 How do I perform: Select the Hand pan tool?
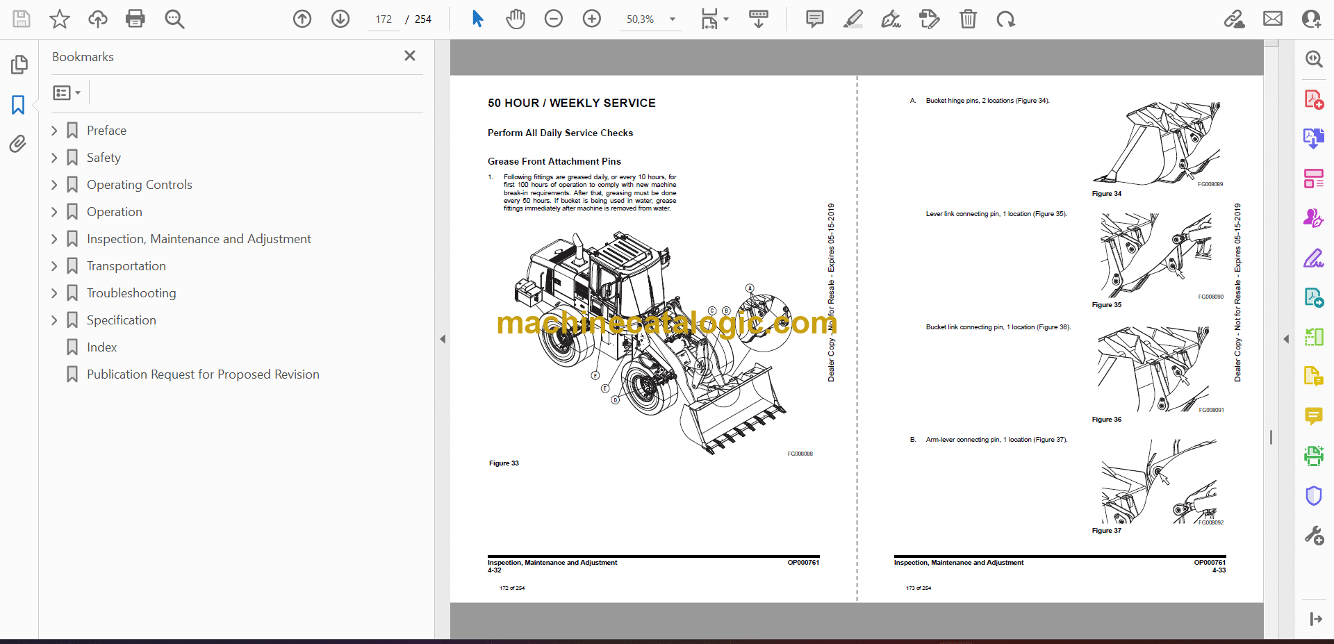(x=515, y=19)
